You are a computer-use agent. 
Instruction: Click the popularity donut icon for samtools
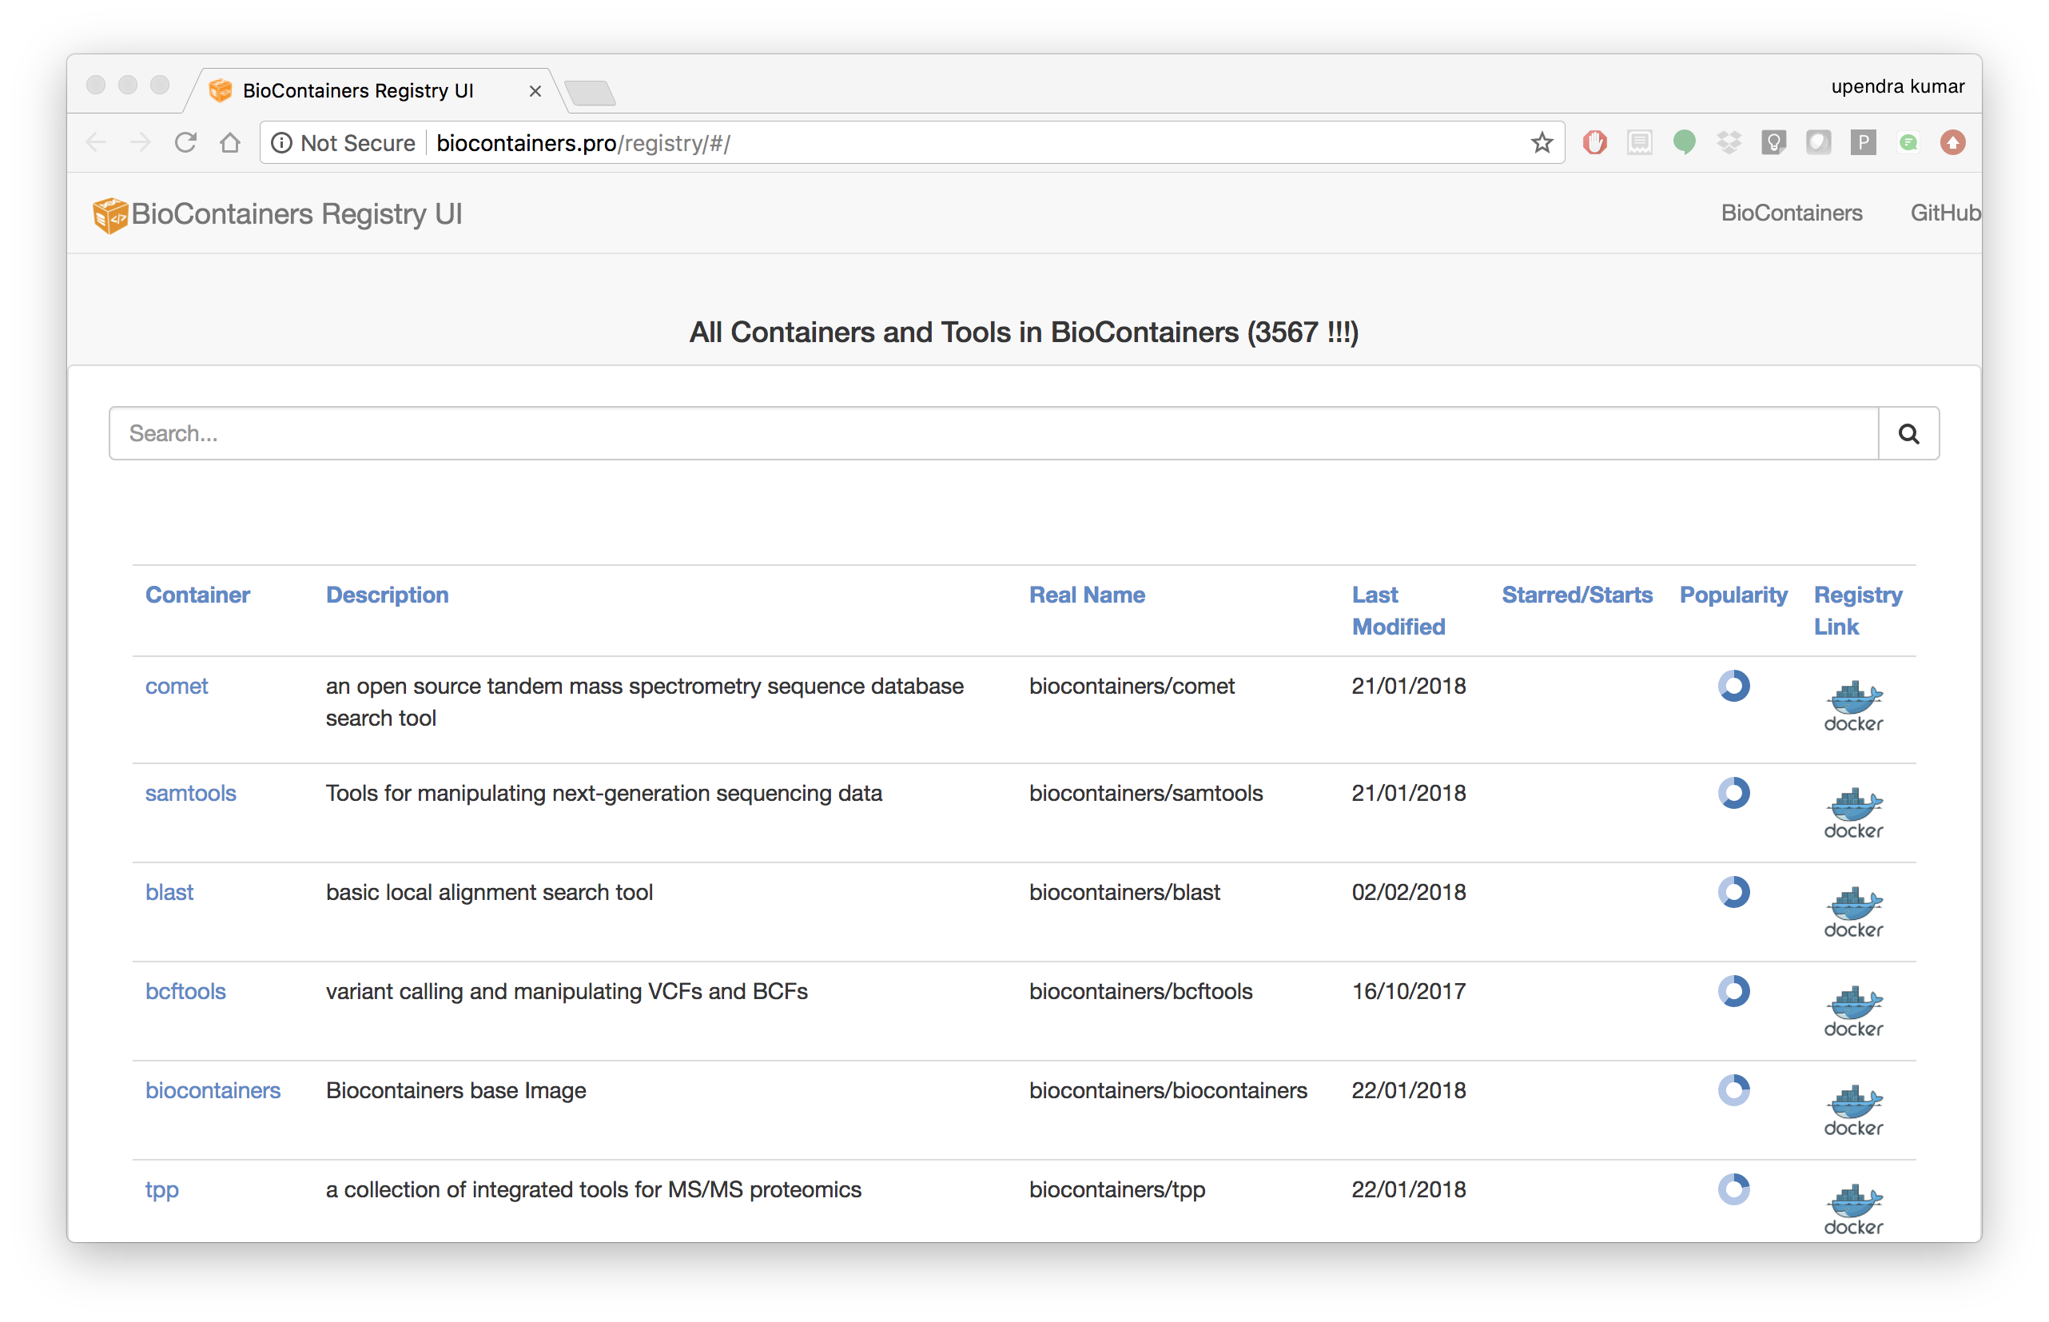(1733, 792)
